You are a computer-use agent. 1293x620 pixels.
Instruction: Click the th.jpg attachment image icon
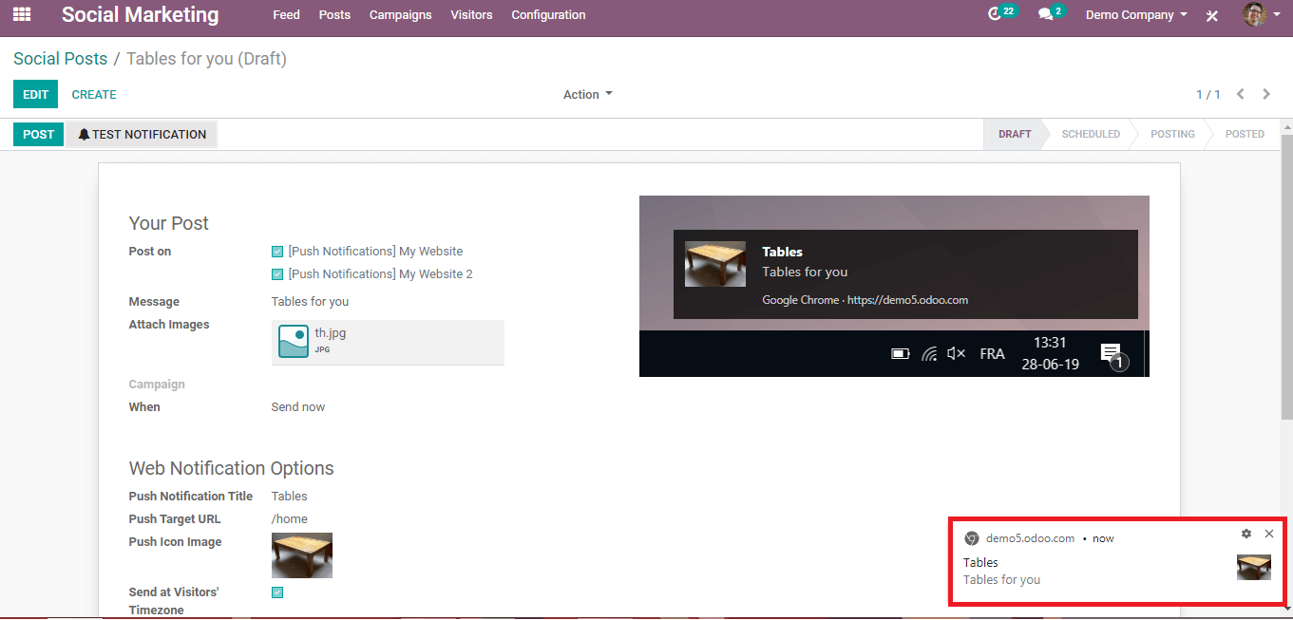point(294,342)
